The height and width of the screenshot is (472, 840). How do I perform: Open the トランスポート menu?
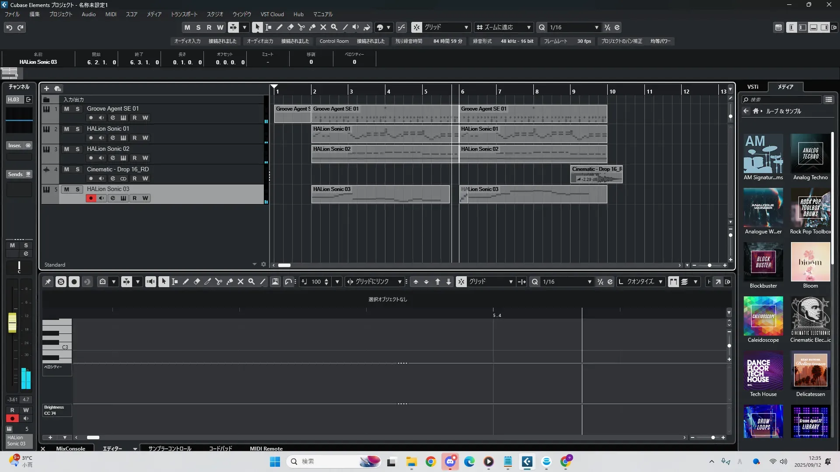[184, 14]
